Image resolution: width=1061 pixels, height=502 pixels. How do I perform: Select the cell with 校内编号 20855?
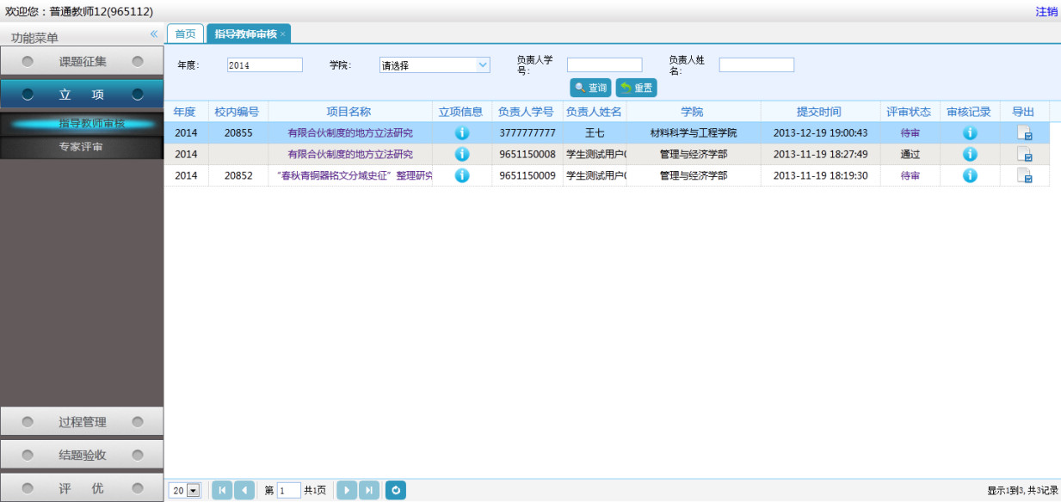click(x=237, y=133)
